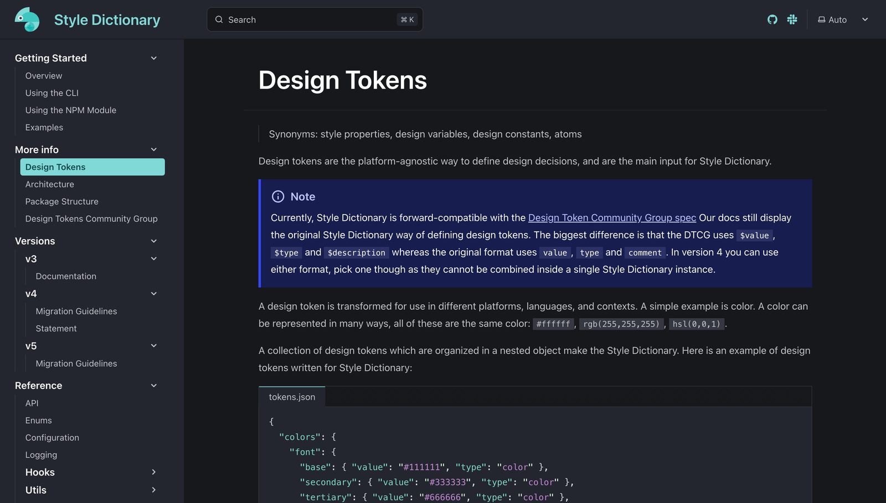Click the search magnifier icon

(x=219, y=19)
